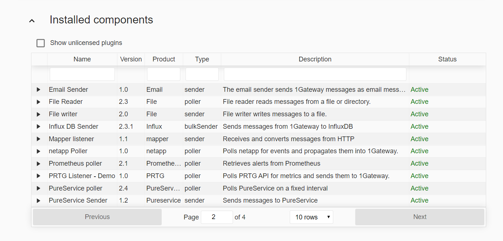Expand the netapp Poller row
The width and height of the screenshot is (503, 241).
38,151
